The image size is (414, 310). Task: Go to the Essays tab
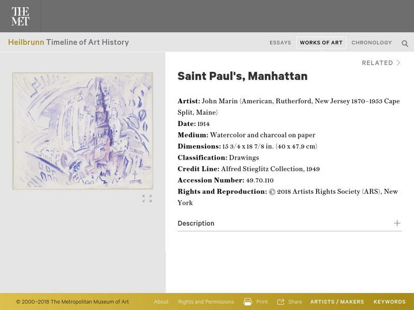(x=280, y=43)
